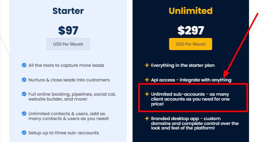Click plus icon next to 'Api access'
This screenshot has width=267, height=142.
point(147,80)
